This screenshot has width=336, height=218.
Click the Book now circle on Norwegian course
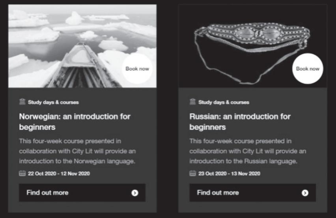137,69
